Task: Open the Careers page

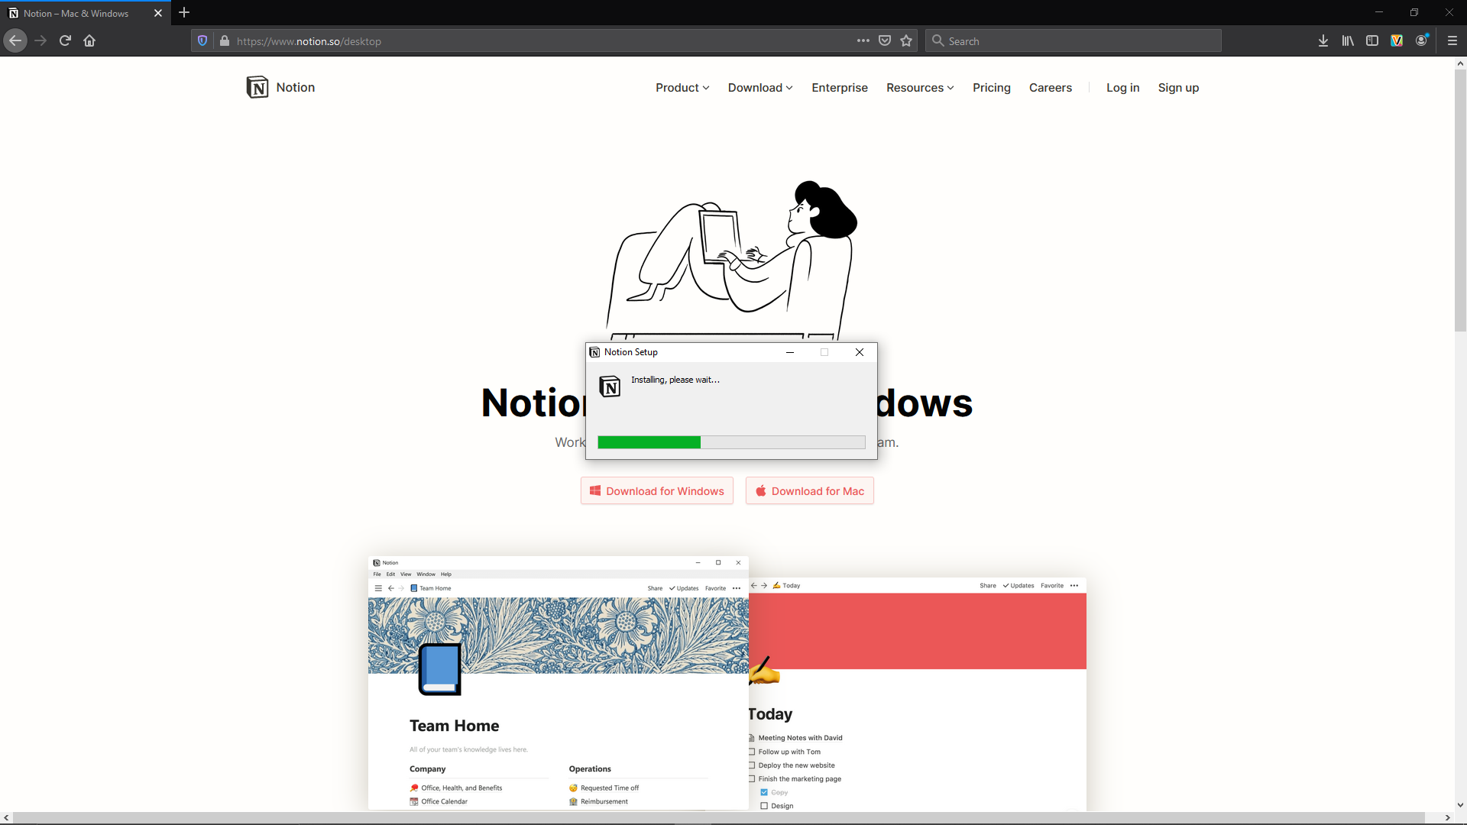Action: (x=1051, y=88)
